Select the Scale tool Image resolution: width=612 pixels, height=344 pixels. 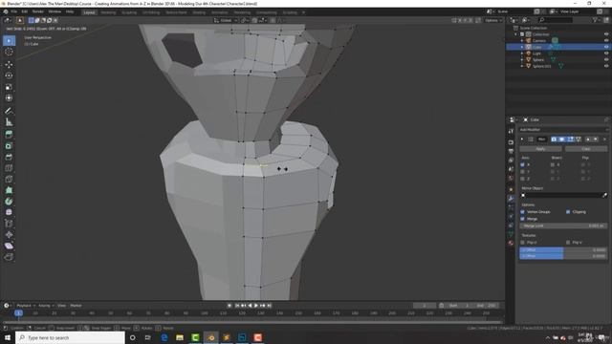[x=9, y=87]
